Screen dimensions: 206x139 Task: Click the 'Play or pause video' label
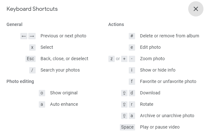click(160, 127)
